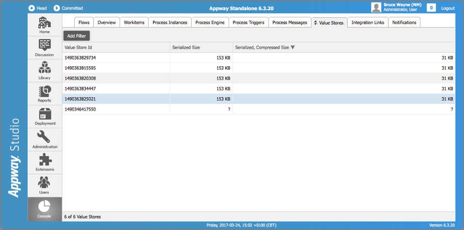The image size is (464, 230).
Task: Switch to the Overview tab
Action: point(107,22)
